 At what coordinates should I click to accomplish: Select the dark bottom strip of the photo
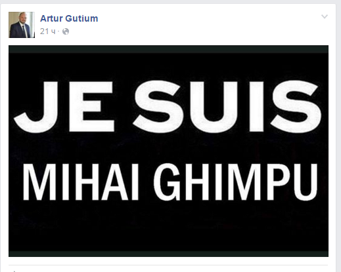tap(168, 254)
